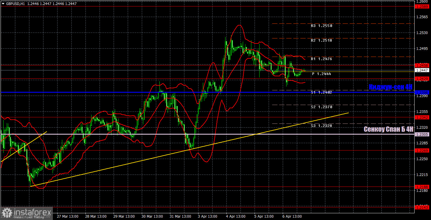
Task: Click the 27 Mar 13:00 time label
Action: click(68, 216)
